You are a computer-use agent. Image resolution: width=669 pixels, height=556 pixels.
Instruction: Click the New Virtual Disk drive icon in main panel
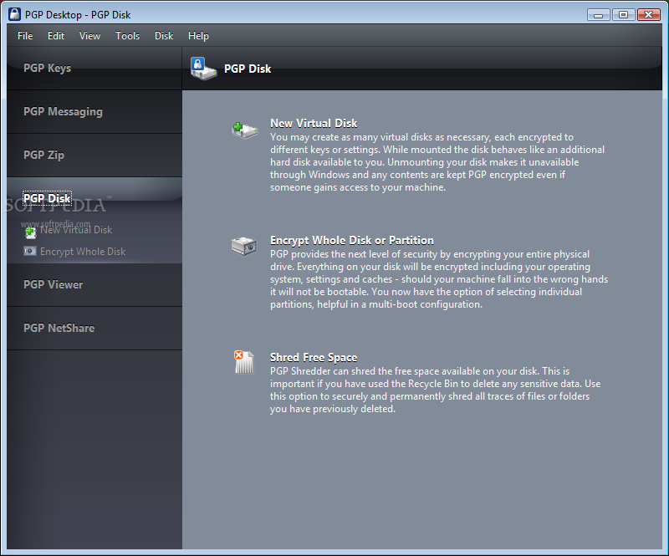click(x=244, y=130)
